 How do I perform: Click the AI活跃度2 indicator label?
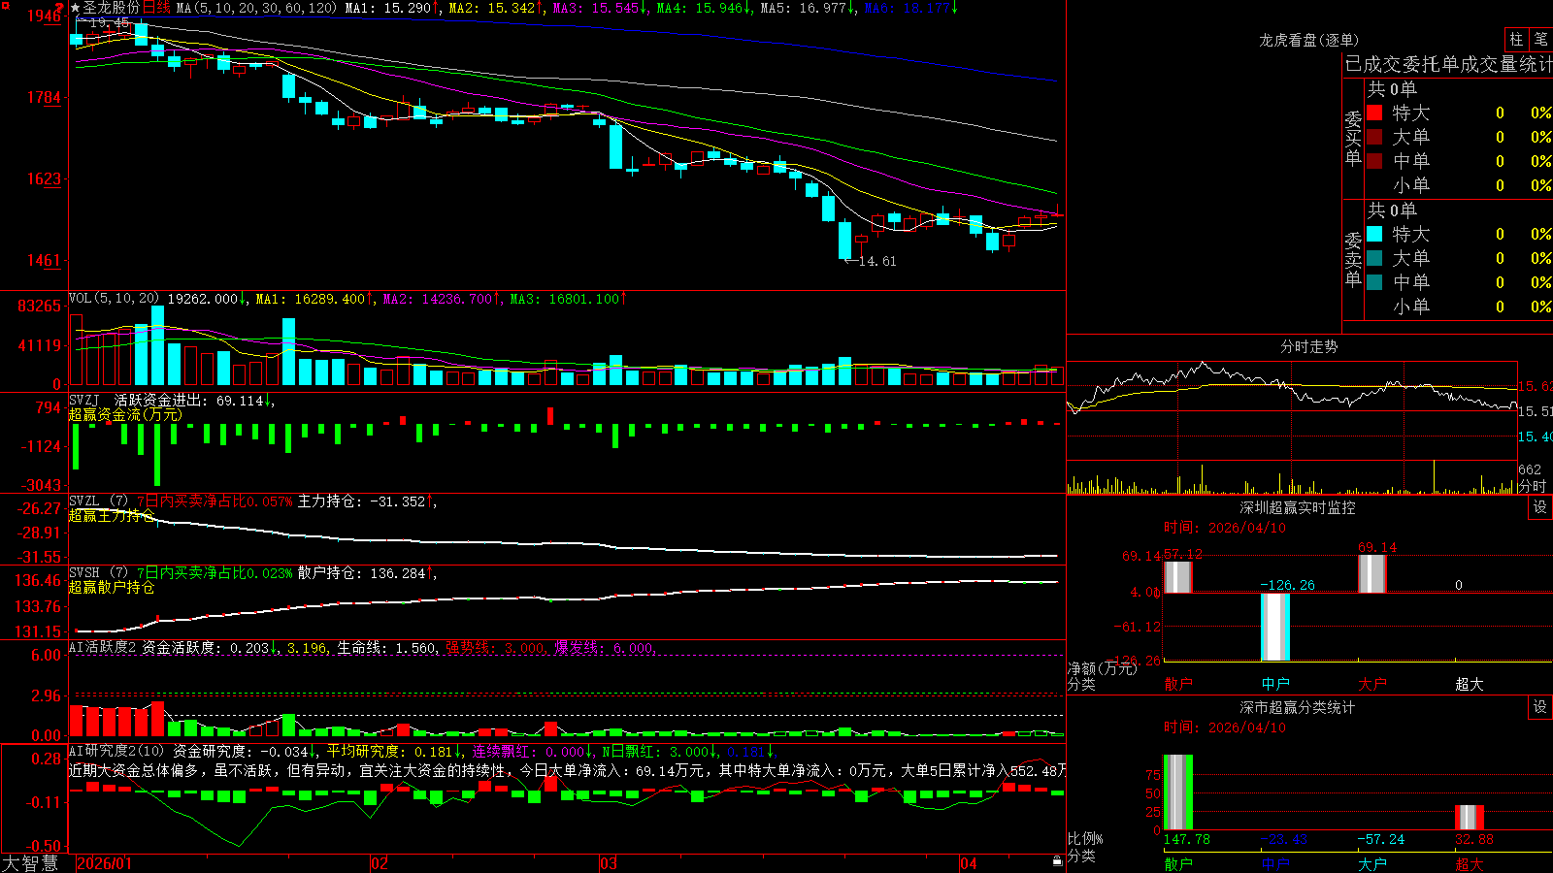coord(103,647)
